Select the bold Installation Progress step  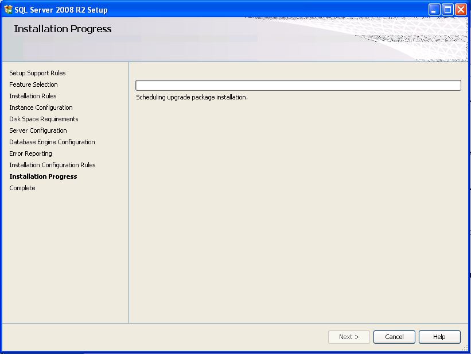pyautogui.click(x=43, y=176)
